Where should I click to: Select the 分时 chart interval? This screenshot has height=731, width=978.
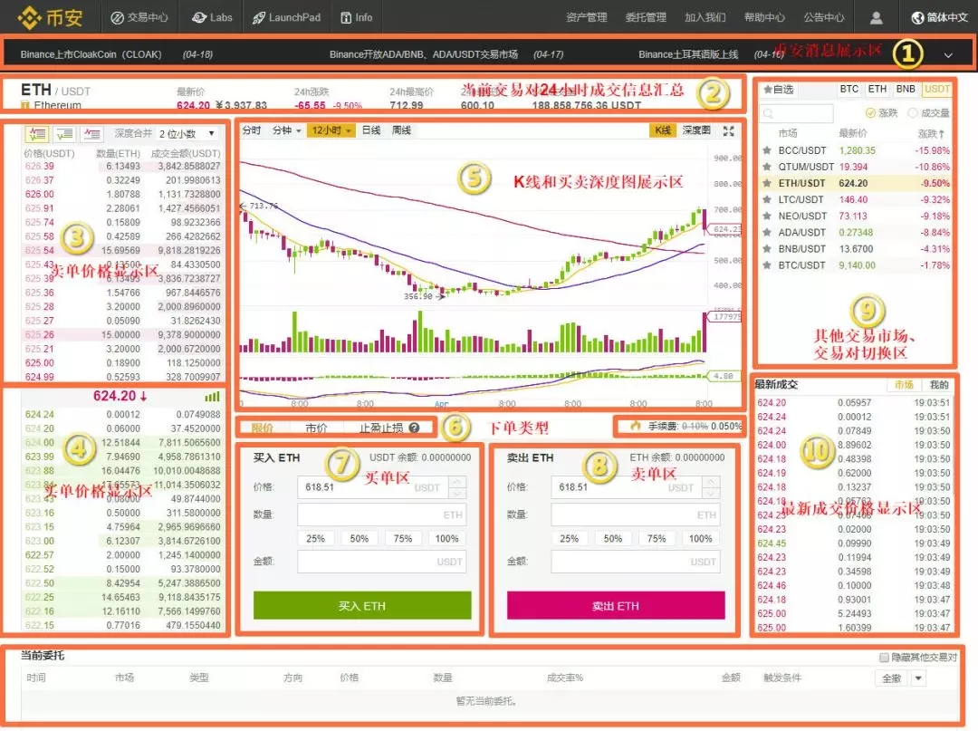(x=252, y=130)
